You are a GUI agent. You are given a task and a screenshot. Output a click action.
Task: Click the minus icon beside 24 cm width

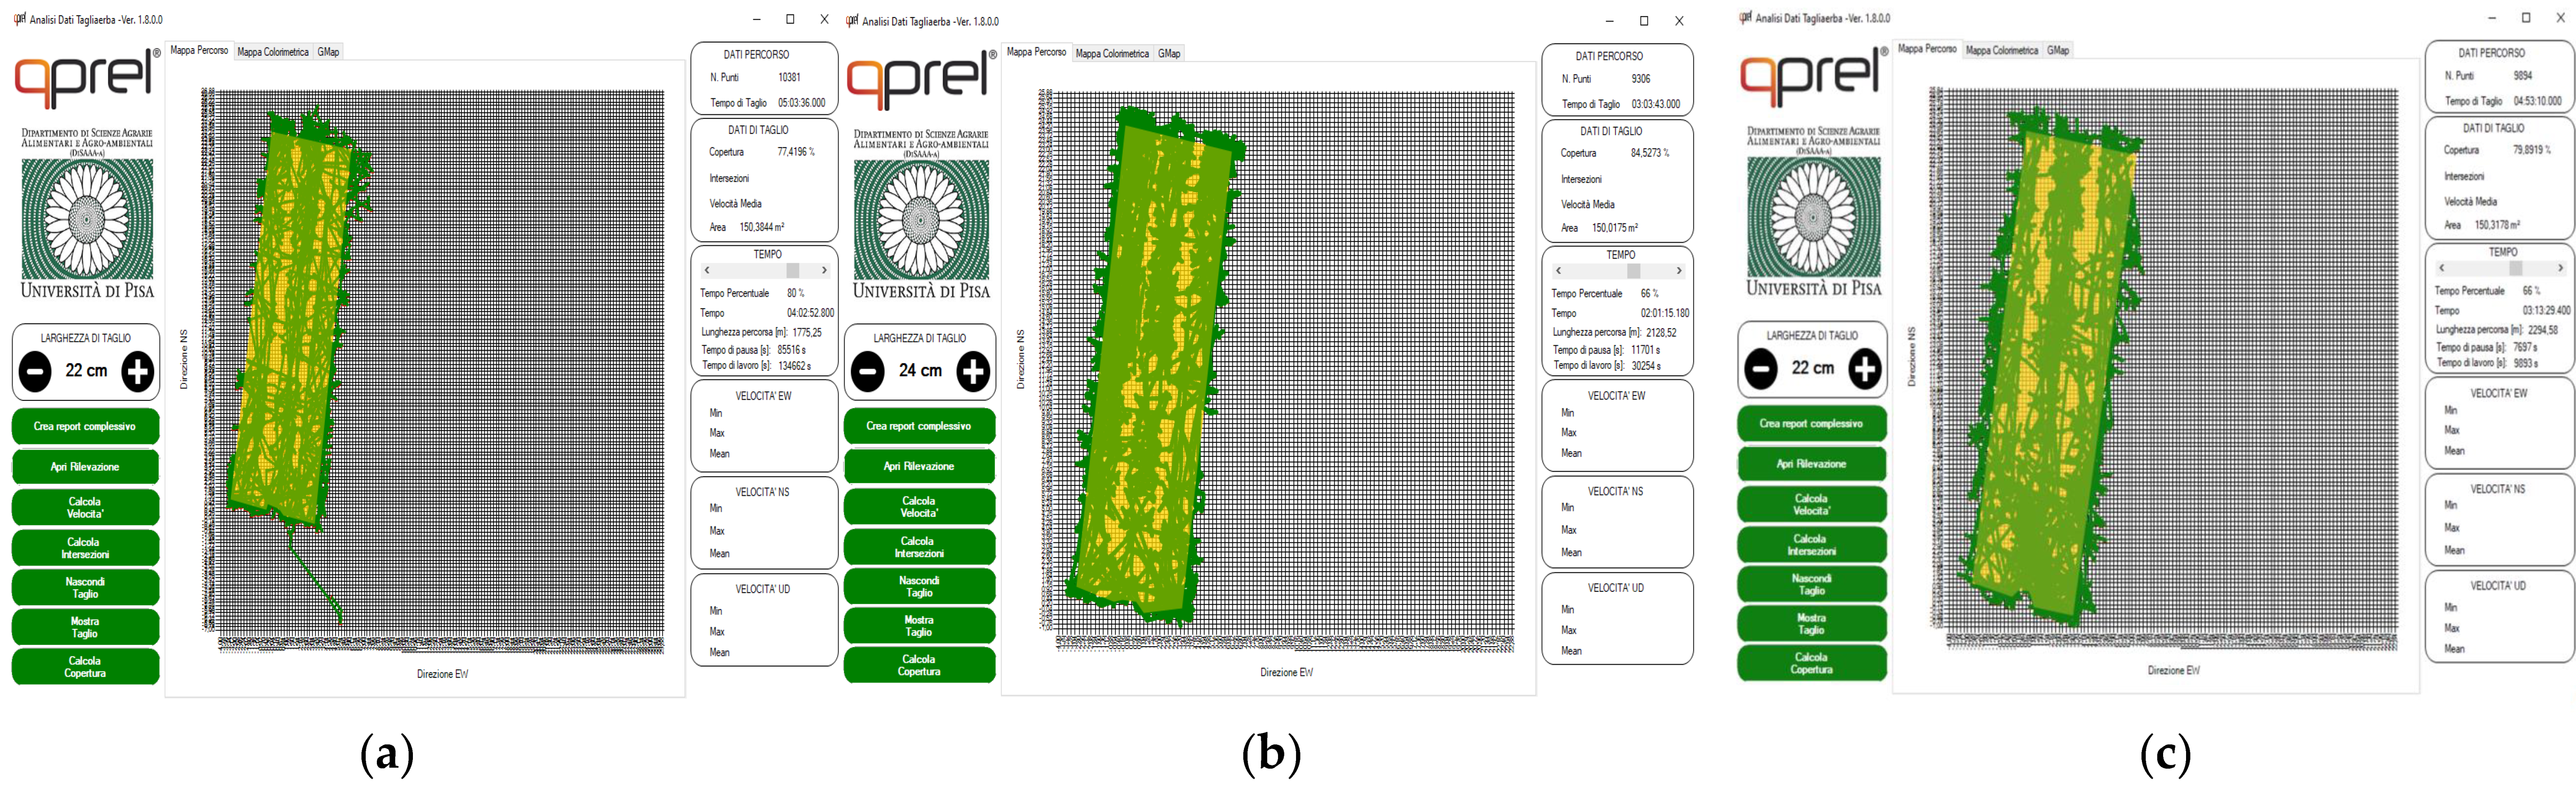coord(868,372)
